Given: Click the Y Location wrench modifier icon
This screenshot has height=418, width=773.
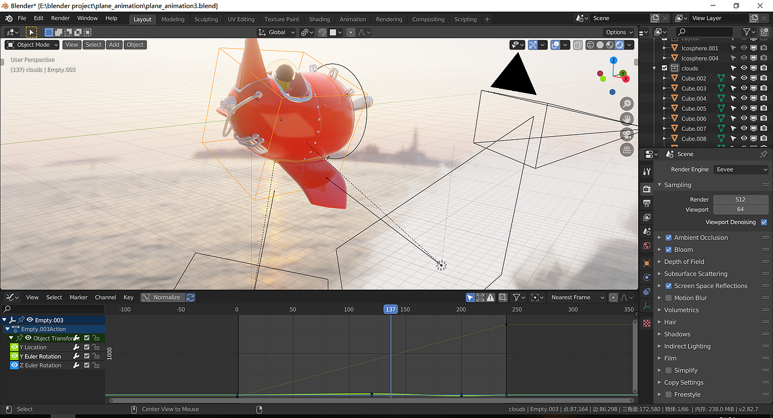Looking at the screenshot, I should pyautogui.click(x=77, y=347).
